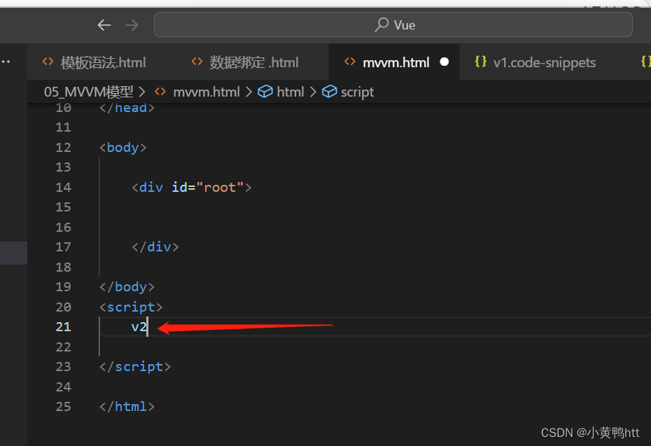
Task: Click line number 14 in the gutter
Action: tap(63, 187)
